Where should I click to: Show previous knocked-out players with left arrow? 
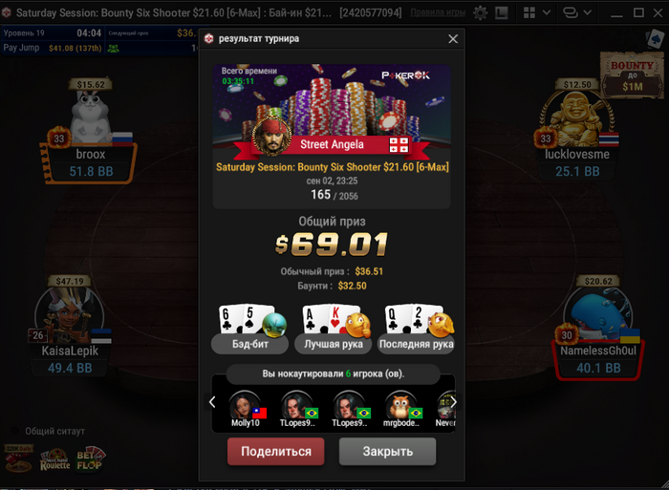[x=212, y=402]
